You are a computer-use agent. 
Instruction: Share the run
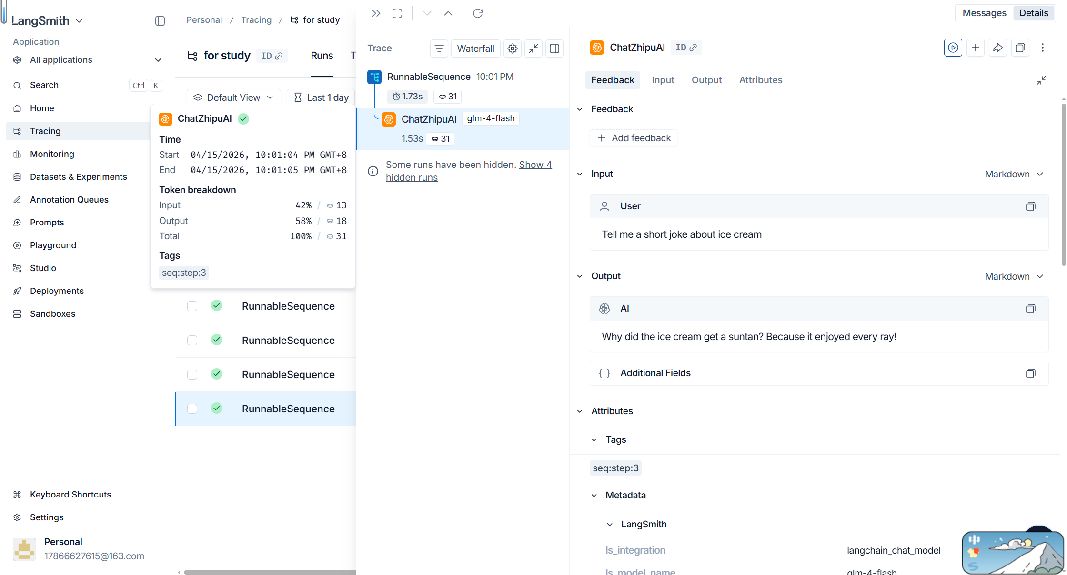998,48
